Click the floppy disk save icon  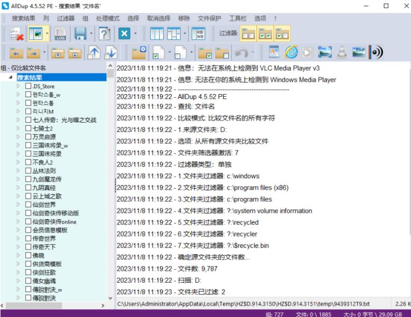click(x=80, y=34)
